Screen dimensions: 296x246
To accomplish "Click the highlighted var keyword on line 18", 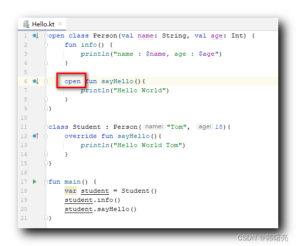I will pos(71,191).
